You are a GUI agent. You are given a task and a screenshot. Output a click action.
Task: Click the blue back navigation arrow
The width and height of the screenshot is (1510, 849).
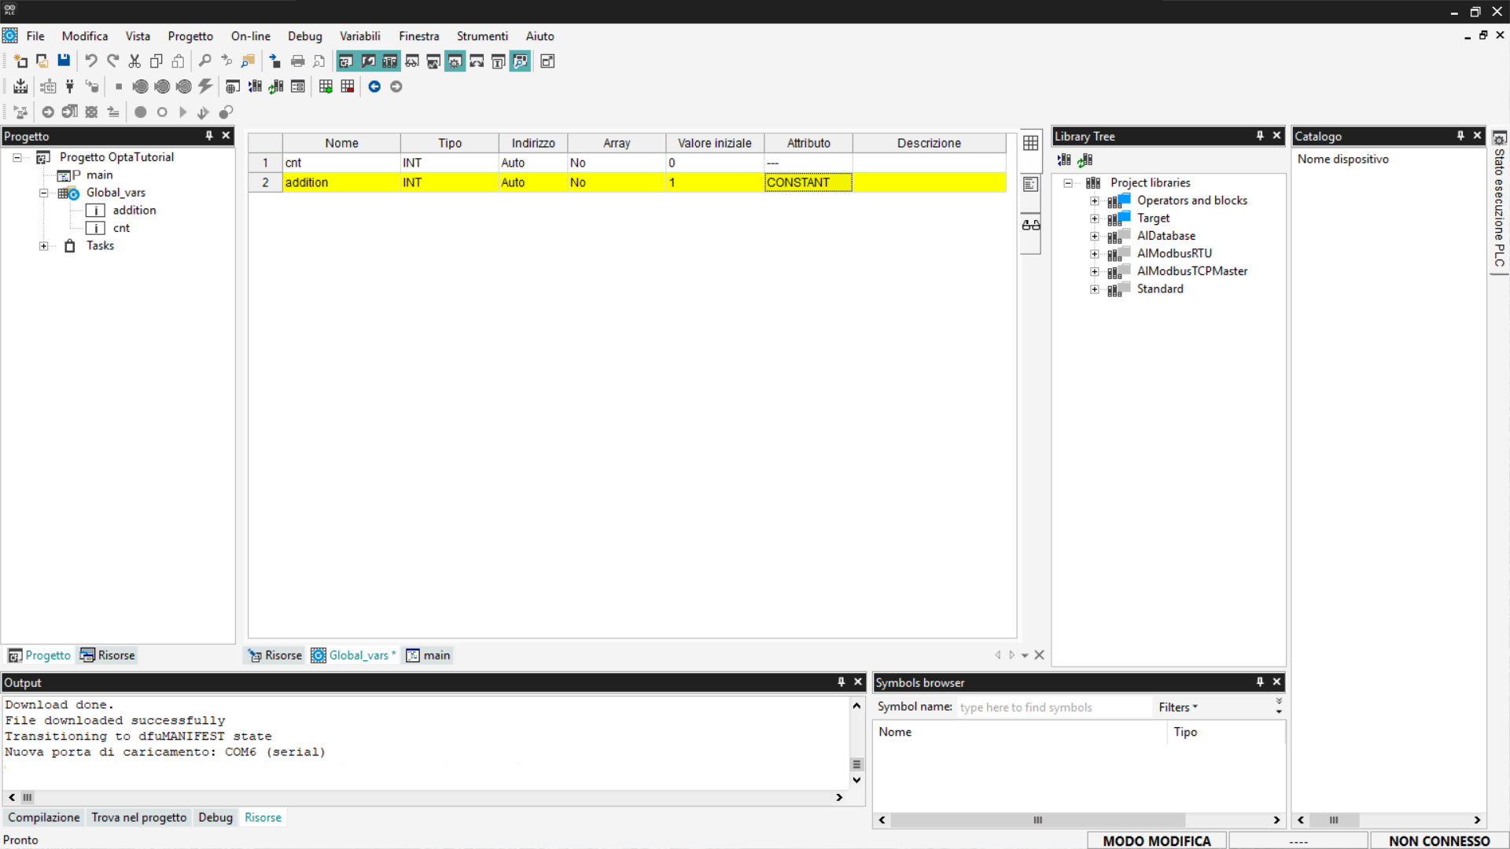[x=374, y=86]
